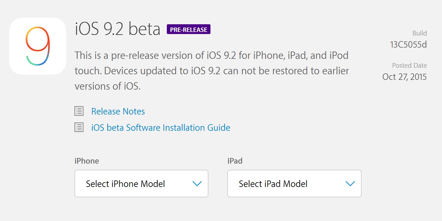The image size is (442, 221).
Task: Click the purple PRE-RELEASE badge
Action: coord(188,30)
